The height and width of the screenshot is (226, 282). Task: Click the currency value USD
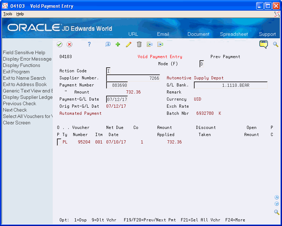click(x=197, y=99)
